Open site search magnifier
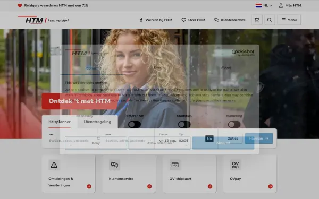 point(270,20)
